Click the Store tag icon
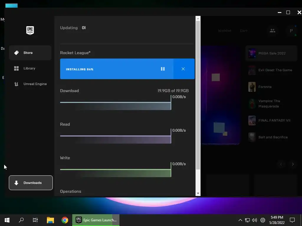 point(17,53)
